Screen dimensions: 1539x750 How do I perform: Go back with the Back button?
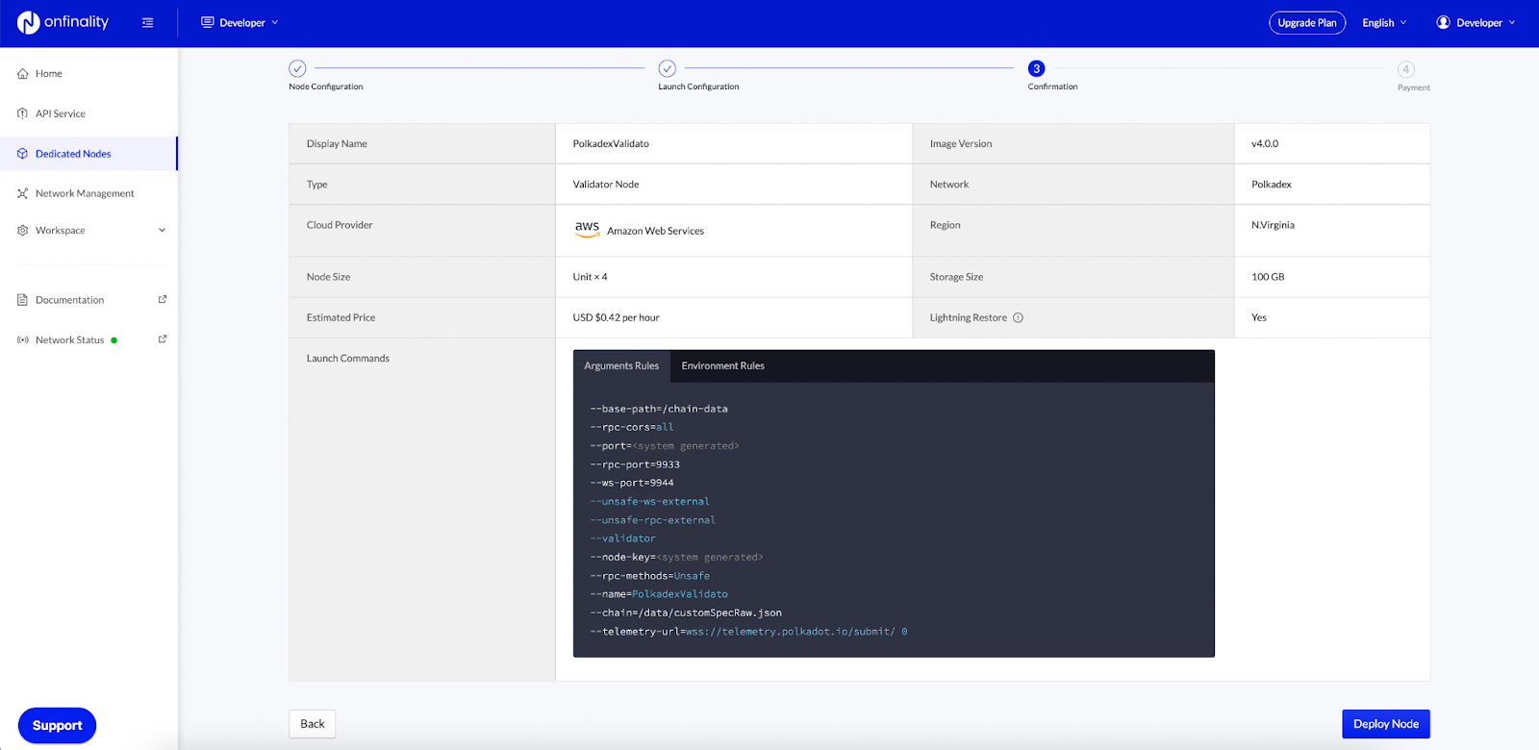point(312,724)
